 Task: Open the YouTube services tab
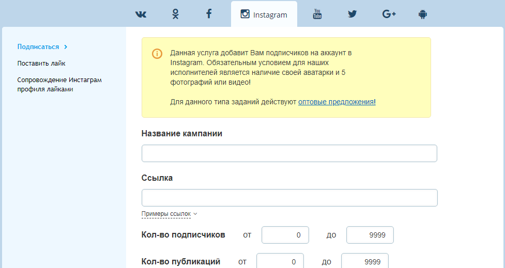pyautogui.click(x=317, y=14)
